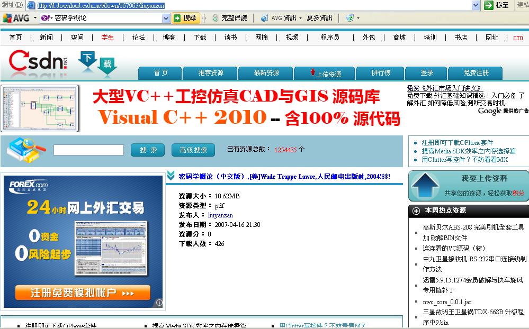The image size is (529, 329).
Task: Open 下载 in top navigation
Action: pos(200,38)
